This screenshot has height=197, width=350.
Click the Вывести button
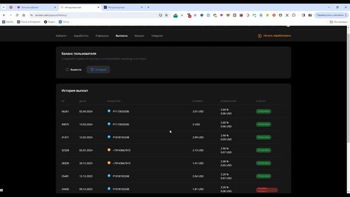[73, 69]
